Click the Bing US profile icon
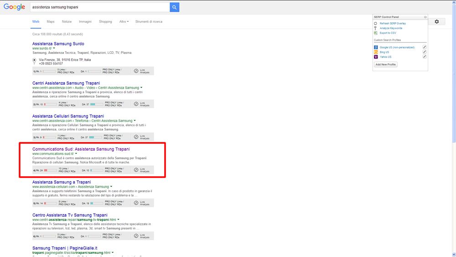The width and height of the screenshot is (456, 257). (x=376, y=52)
